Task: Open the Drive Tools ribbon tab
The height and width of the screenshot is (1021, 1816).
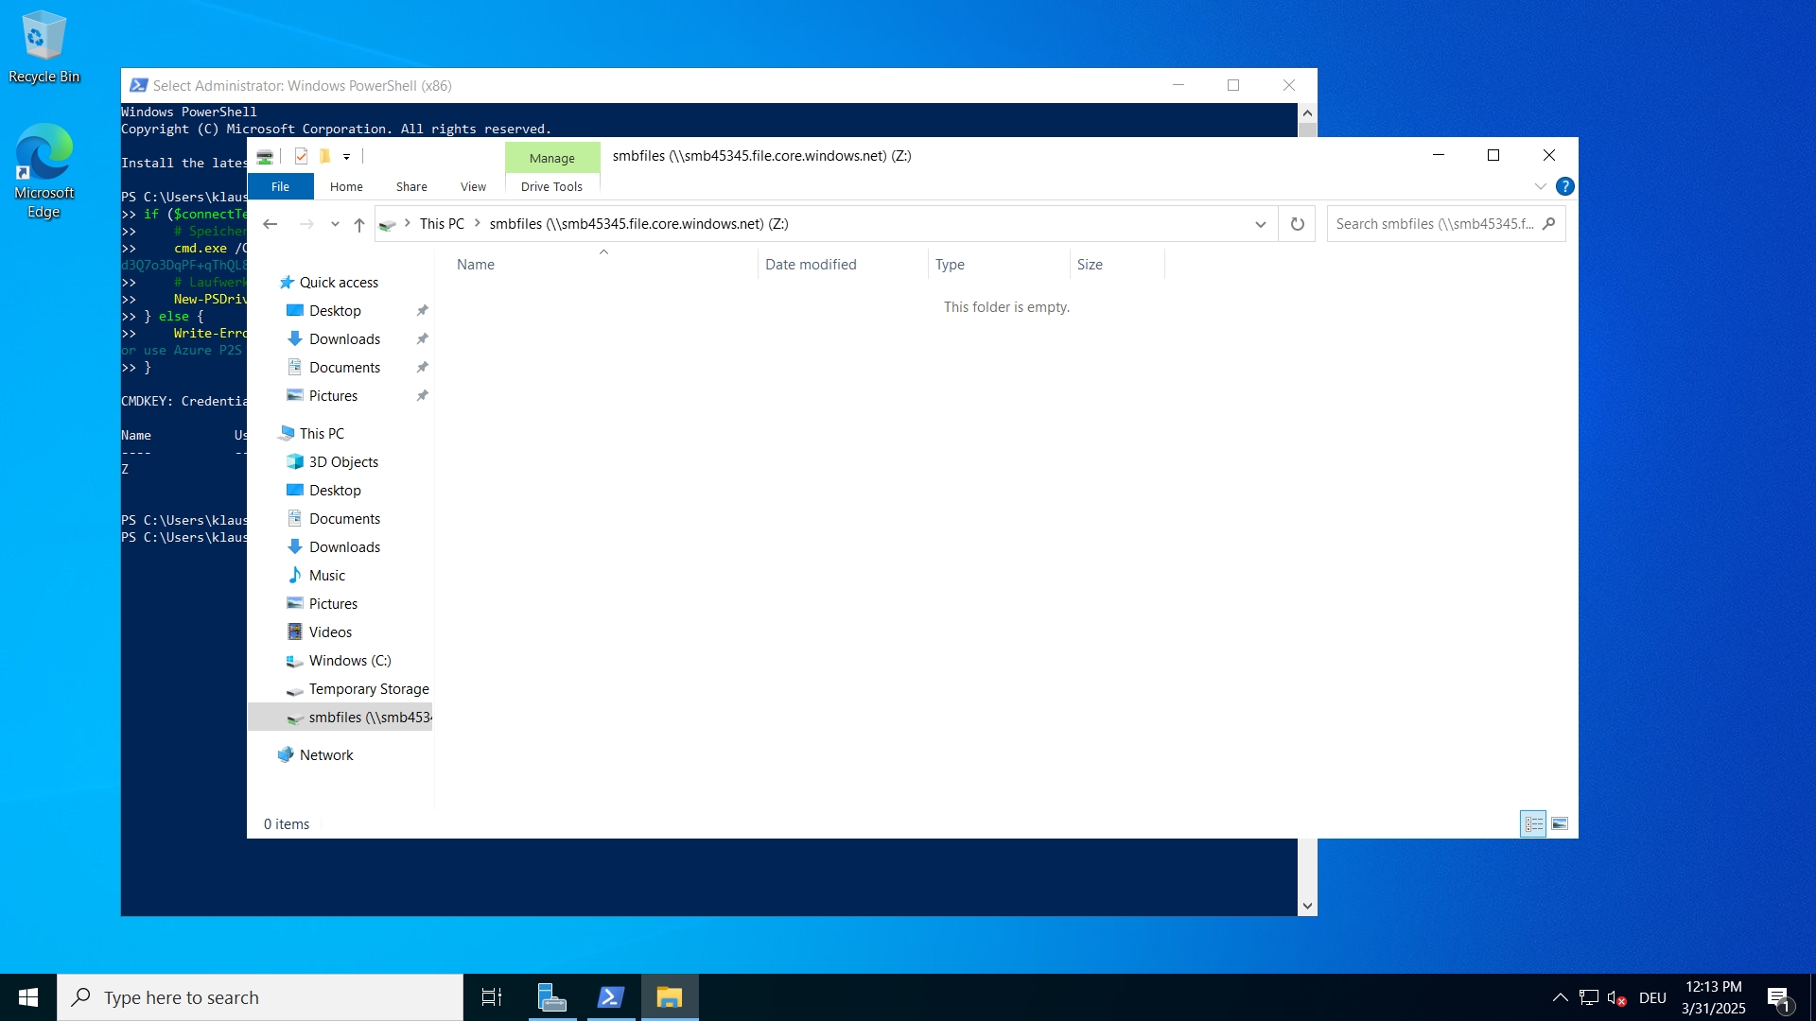Action: pos(551,186)
